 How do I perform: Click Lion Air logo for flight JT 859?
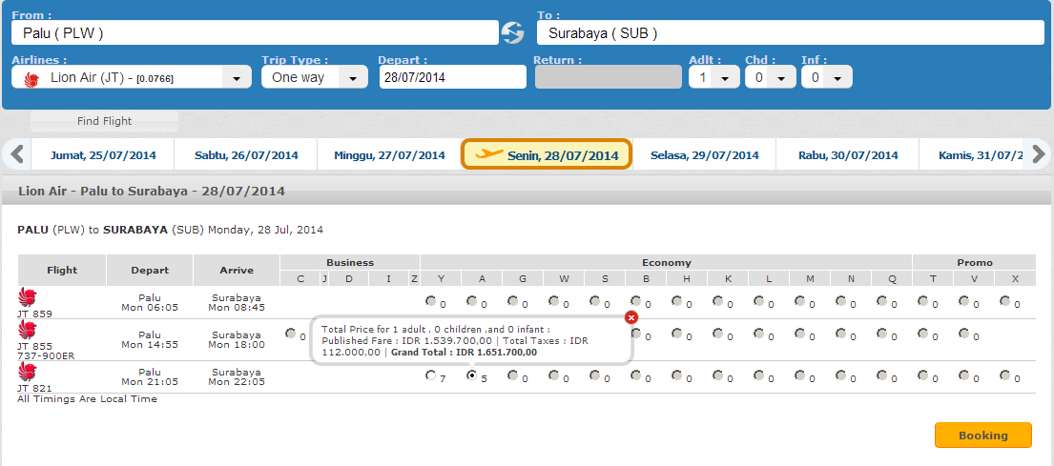pyautogui.click(x=28, y=296)
